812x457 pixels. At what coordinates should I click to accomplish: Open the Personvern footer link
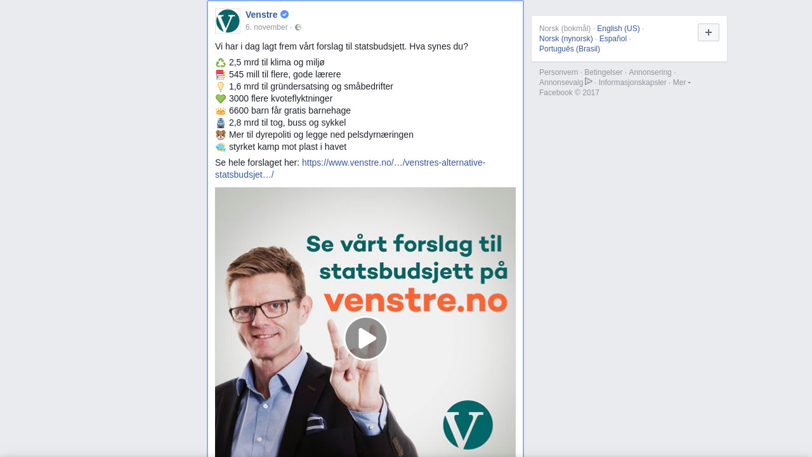(559, 72)
